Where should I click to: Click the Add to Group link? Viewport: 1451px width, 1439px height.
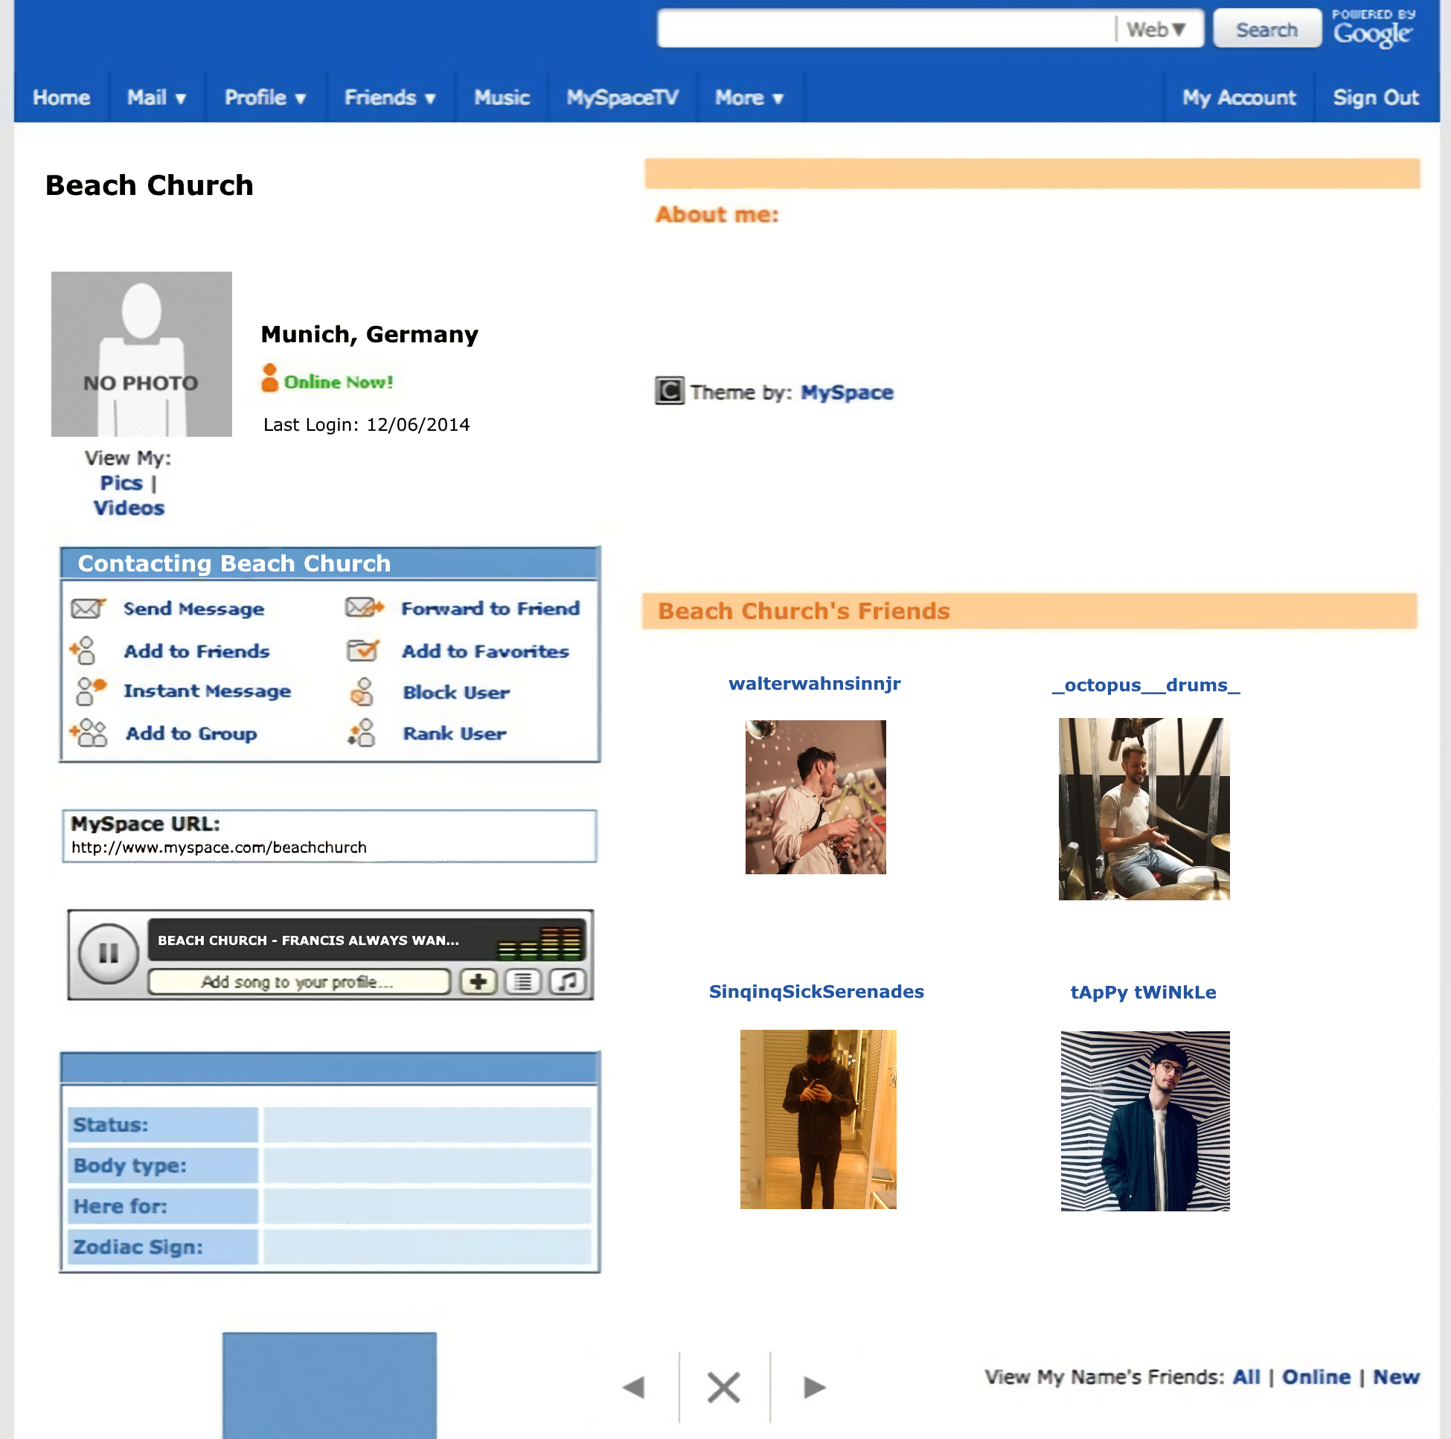click(x=191, y=733)
